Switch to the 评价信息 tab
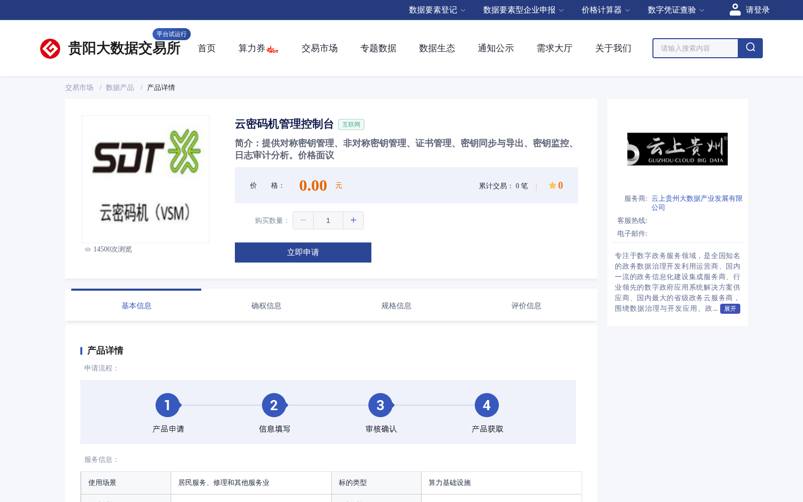 (x=526, y=305)
